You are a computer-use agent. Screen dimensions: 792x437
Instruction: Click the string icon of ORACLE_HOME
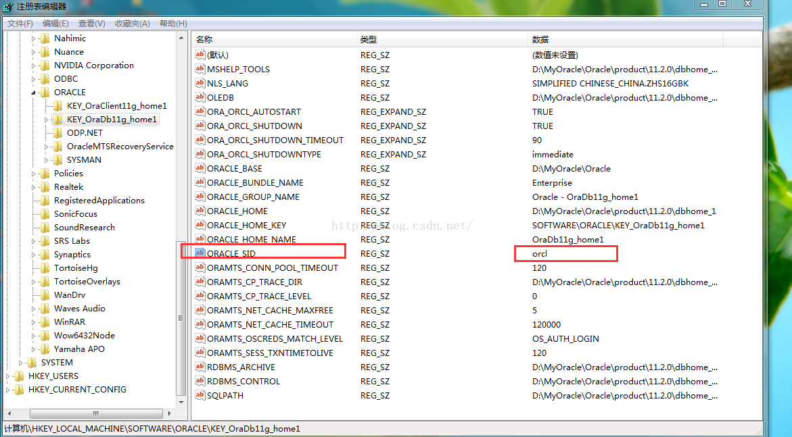click(200, 211)
